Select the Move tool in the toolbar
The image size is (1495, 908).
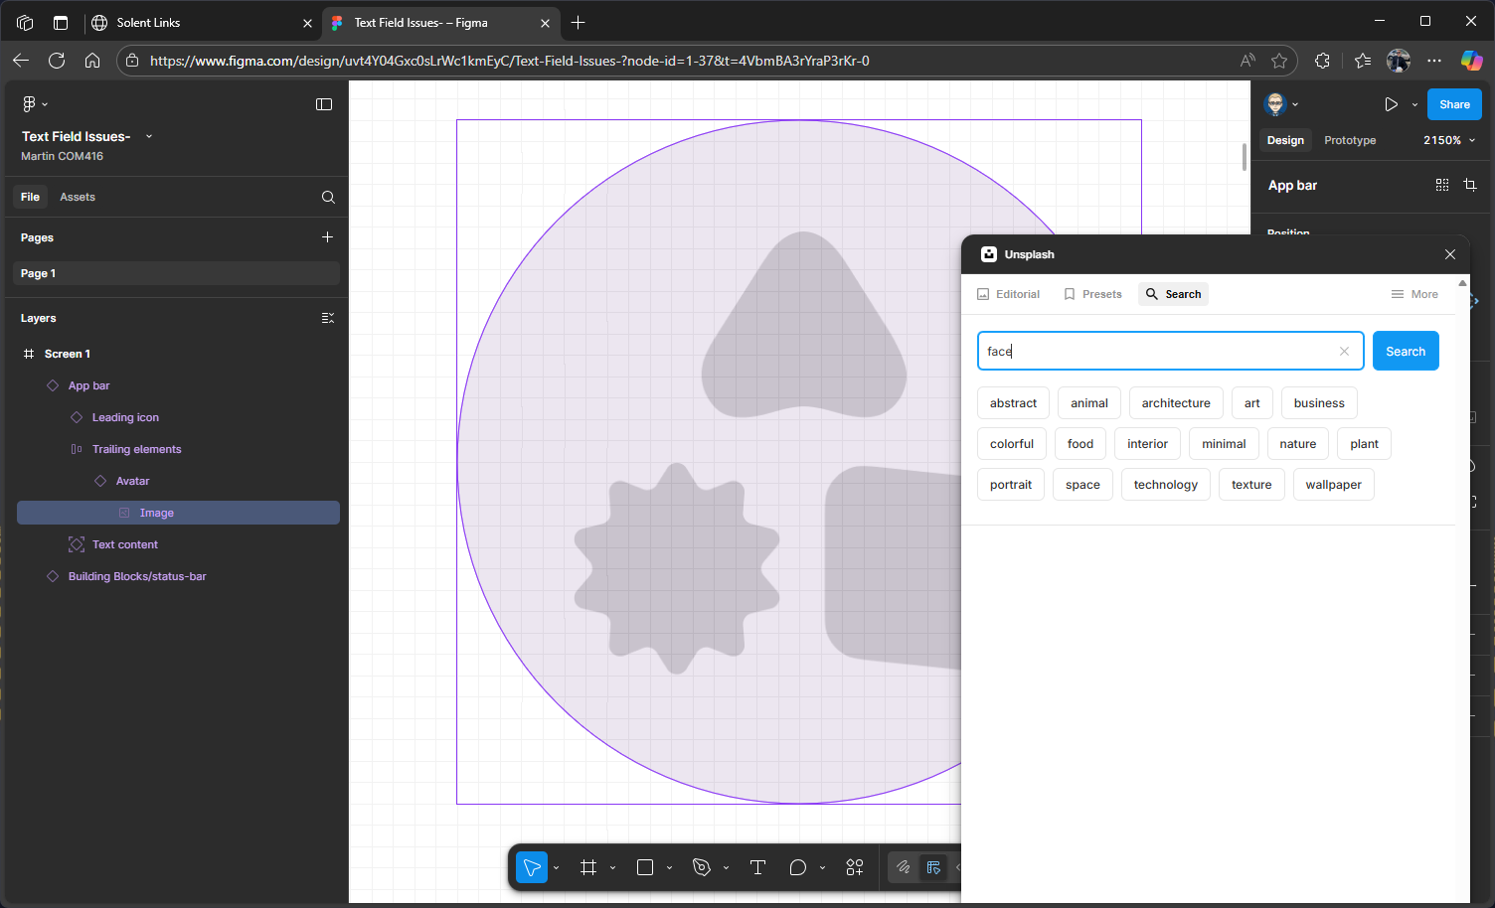(x=532, y=867)
